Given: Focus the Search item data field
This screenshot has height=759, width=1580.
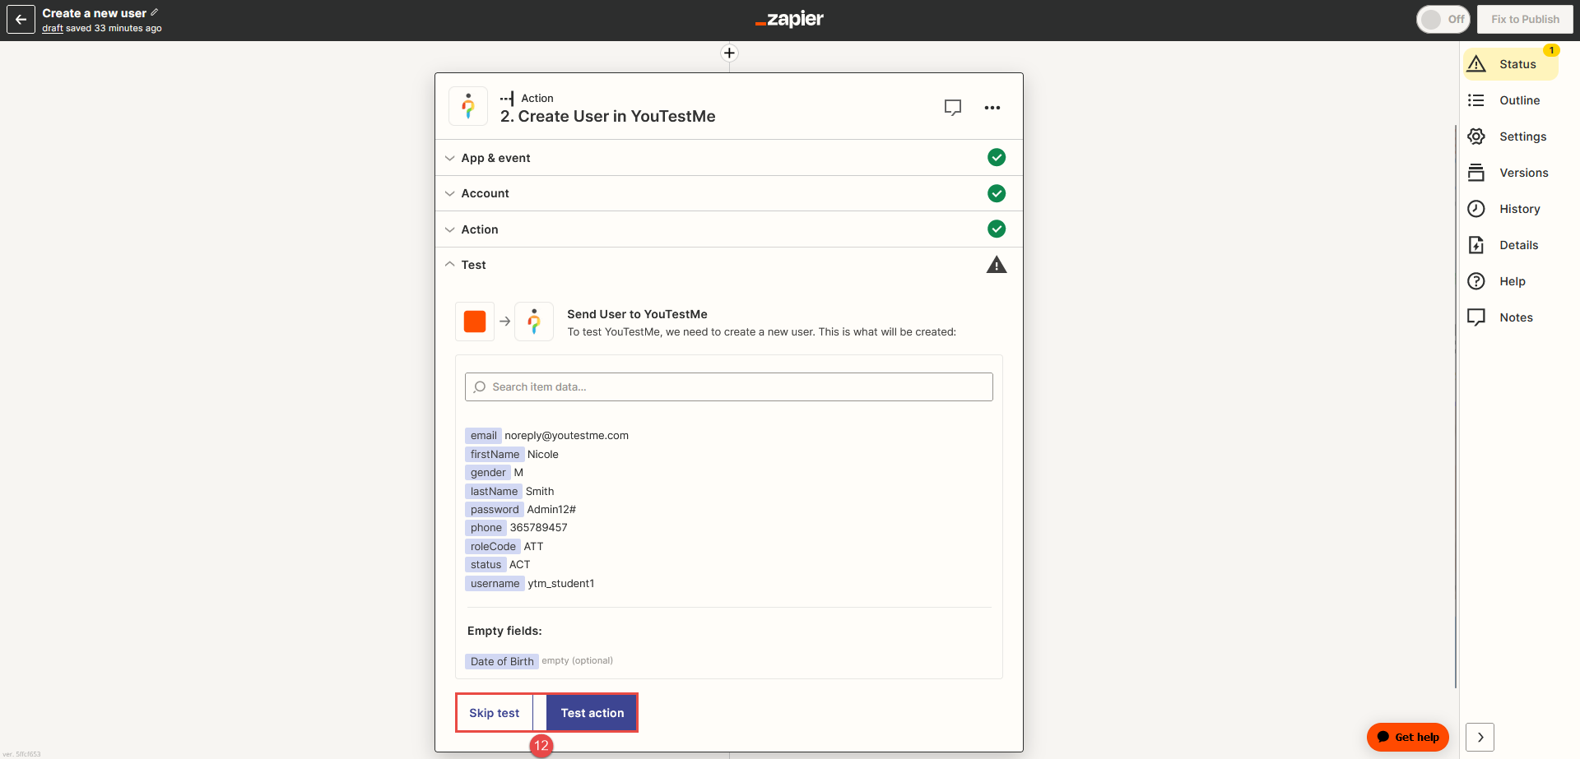Looking at the screenshot, I should (728, 387).
